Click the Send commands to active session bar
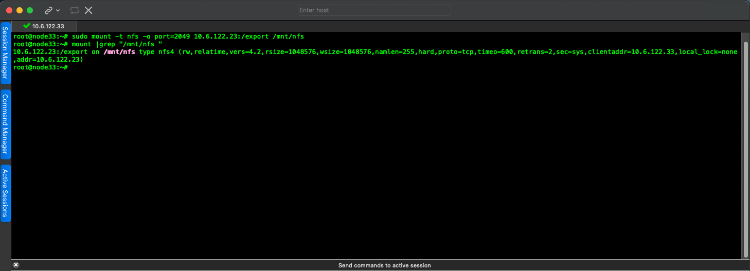 pyautogui.click(x=384, y=265)
